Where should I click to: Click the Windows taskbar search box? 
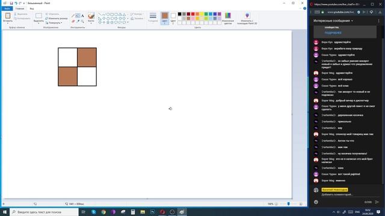tap(44, 212)
